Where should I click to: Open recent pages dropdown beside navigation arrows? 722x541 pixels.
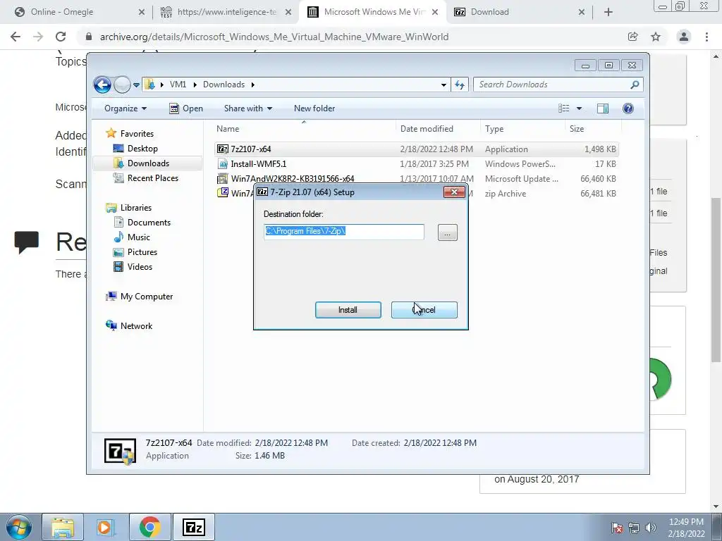136,85
